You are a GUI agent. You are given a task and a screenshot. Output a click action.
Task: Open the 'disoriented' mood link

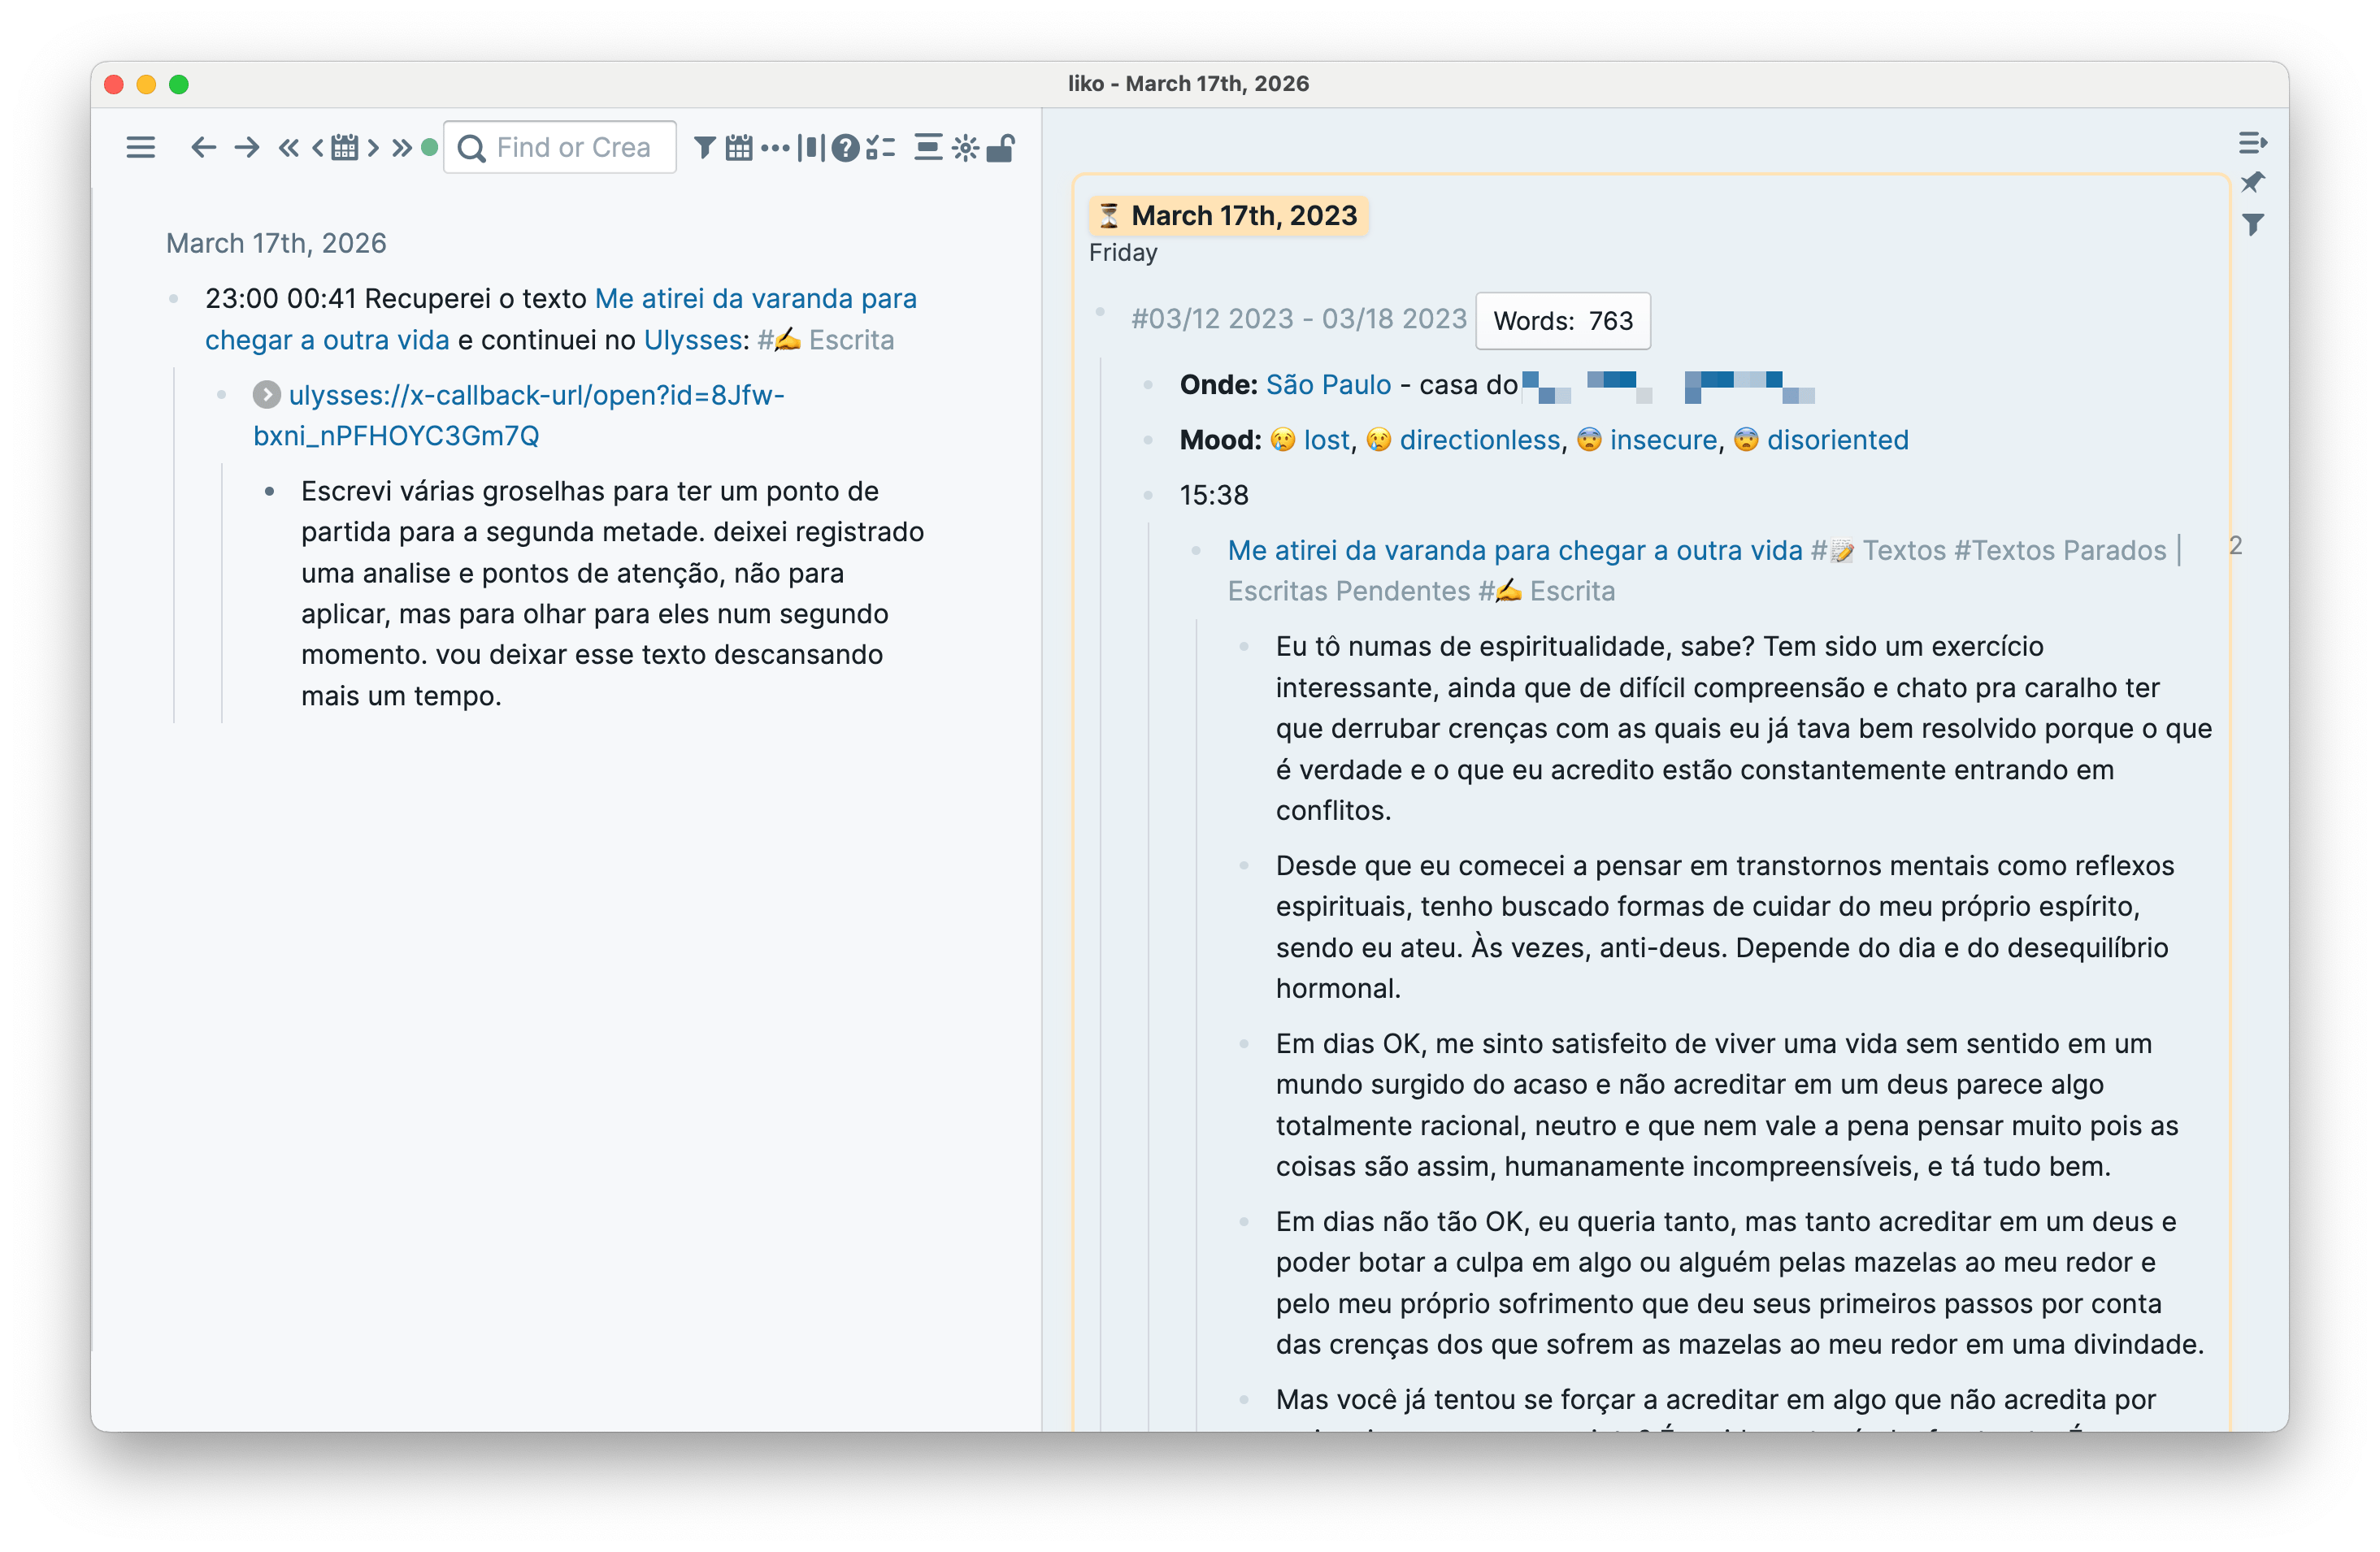tap(1838, 440)
